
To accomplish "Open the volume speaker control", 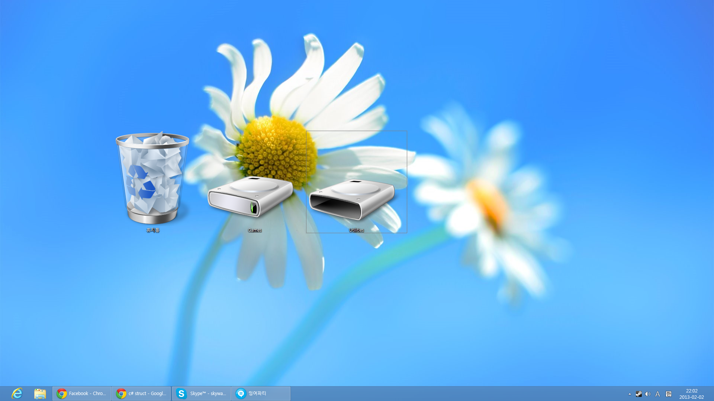I will pyautogui.click(x=648, y=394).
